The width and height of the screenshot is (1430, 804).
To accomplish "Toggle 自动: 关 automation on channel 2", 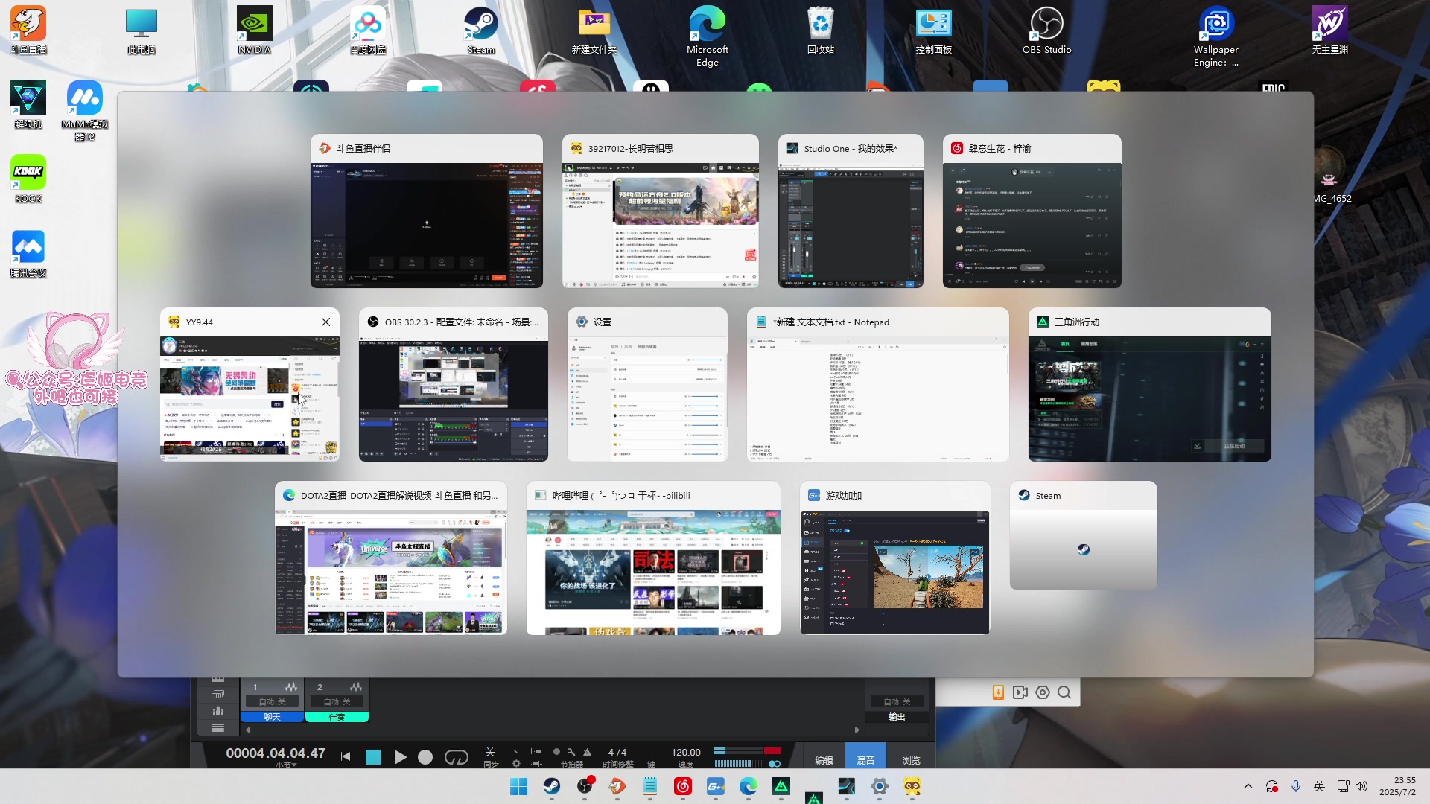I will click(x=337, y=702).
